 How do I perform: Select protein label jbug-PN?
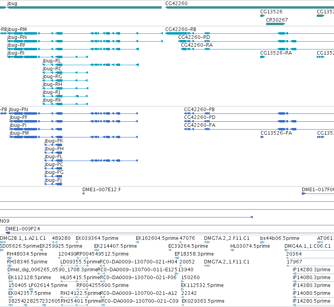point(18,110)
